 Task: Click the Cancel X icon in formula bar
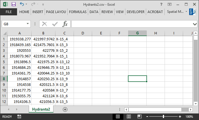(x=45, y=24)
